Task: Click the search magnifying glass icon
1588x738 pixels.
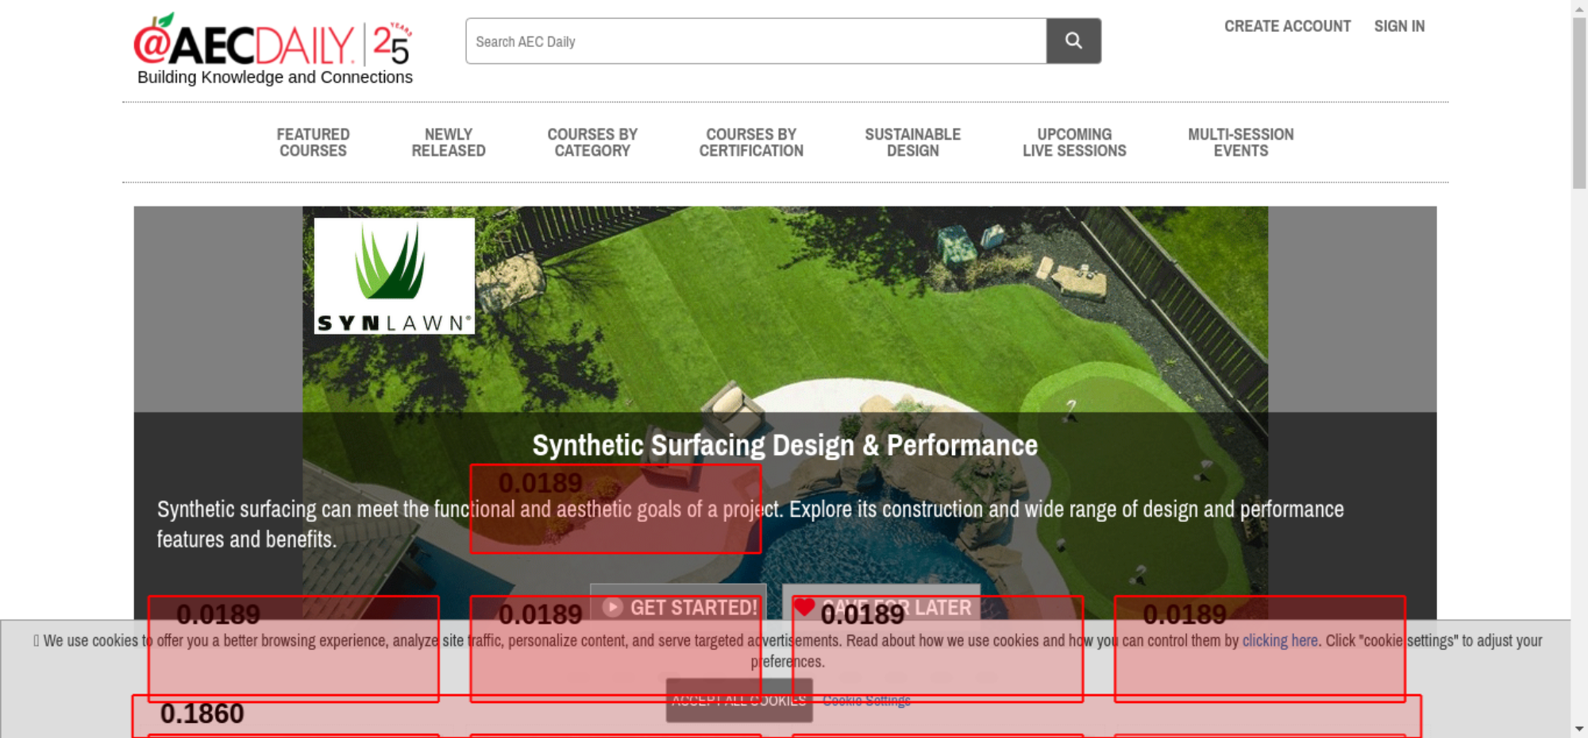Action: click(1073, 41)
